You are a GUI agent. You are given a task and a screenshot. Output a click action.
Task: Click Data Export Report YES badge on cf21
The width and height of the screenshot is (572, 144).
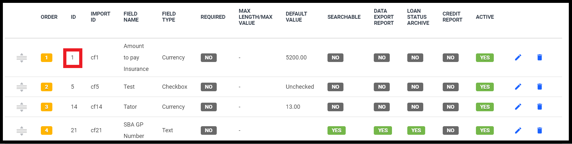[383, 130]
